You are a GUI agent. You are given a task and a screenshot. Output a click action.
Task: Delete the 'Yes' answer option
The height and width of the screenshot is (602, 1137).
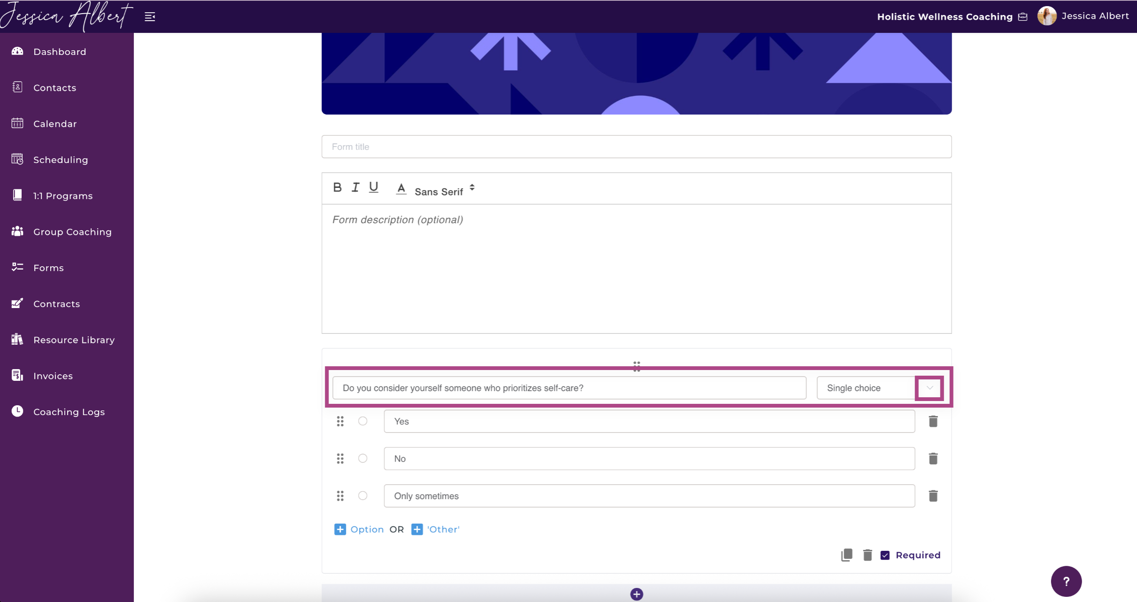pos(933,421)
